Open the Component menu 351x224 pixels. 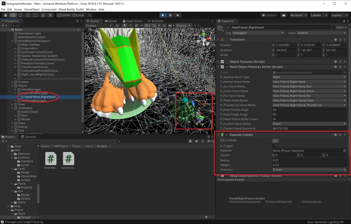(x=49, y=9)
